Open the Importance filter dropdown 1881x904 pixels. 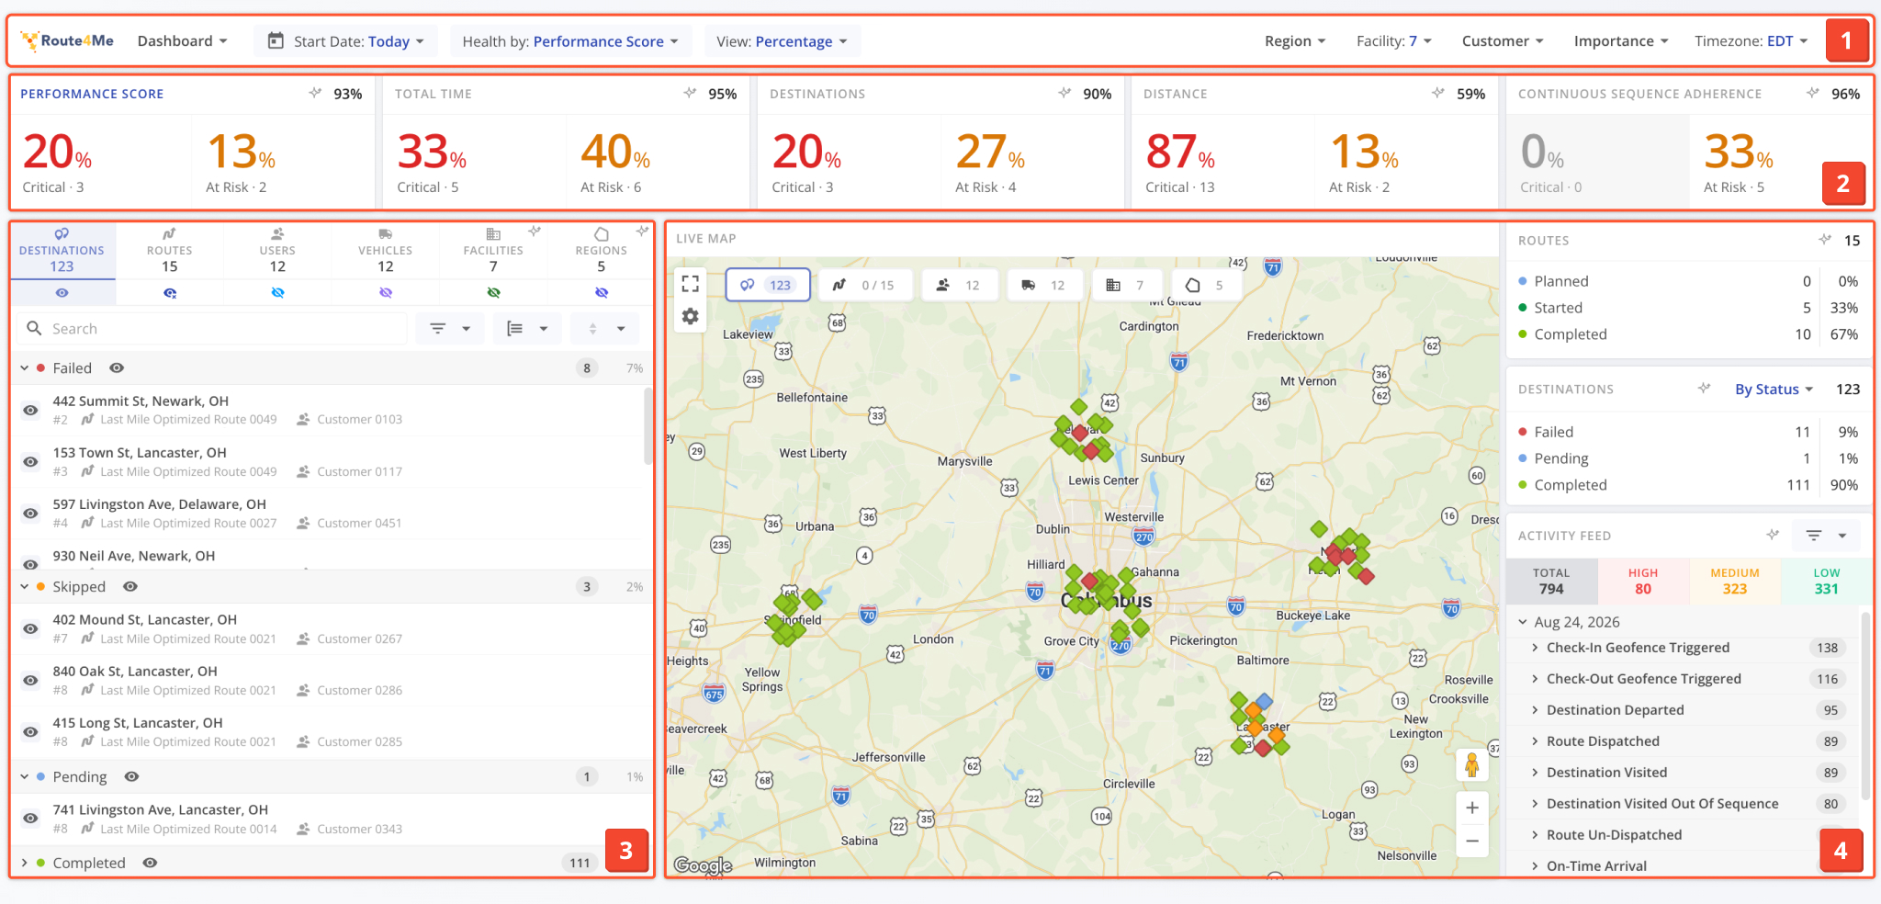(1621, 40)
